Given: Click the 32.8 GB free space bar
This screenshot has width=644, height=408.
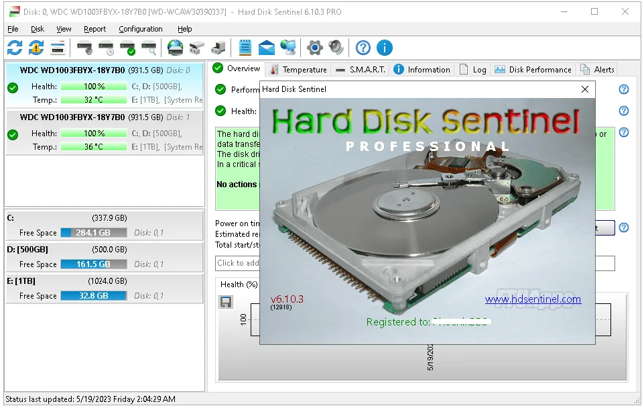Looking at the screenshot, I should pos(94,296).
